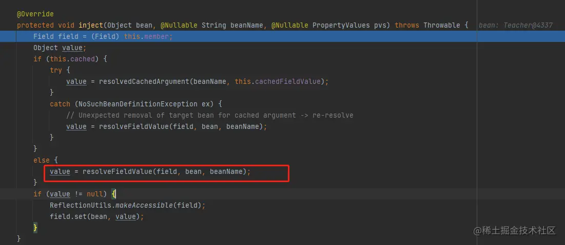Viewport: 565px width, 245px height.
Task: Select the inject method name
Action: point(91,25)
